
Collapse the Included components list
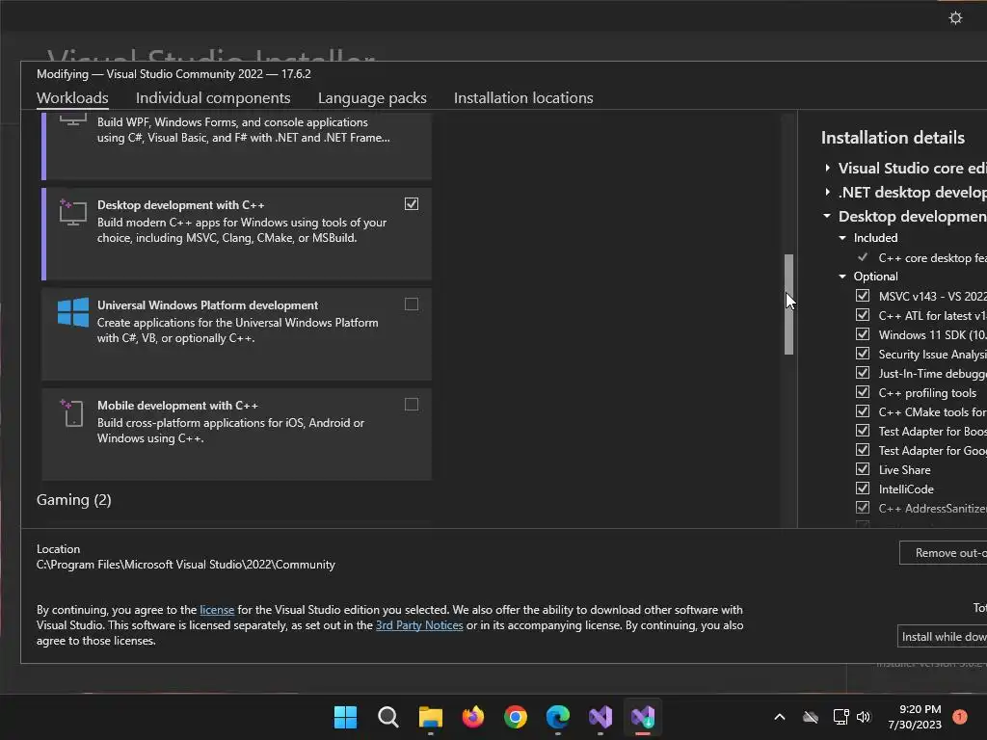click(x=842, y=238)
